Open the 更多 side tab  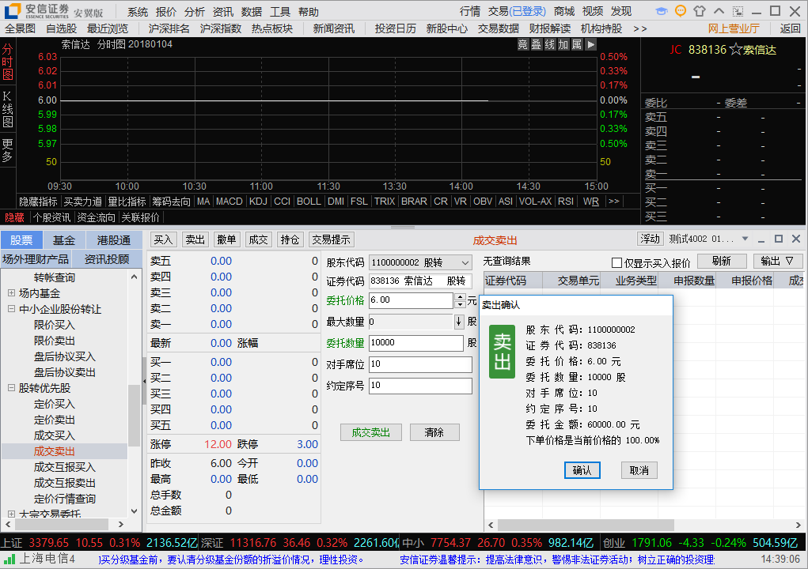pos(8,150)
